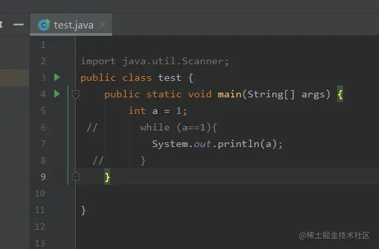Click the 'int a = 1;' declaration
379x249 pixels.
157,111
